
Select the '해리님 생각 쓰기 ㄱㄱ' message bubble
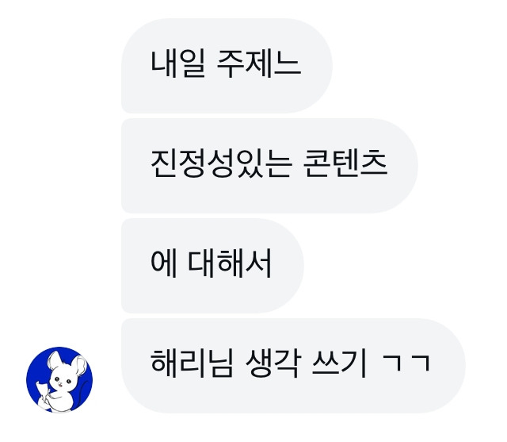click(293, 366)
